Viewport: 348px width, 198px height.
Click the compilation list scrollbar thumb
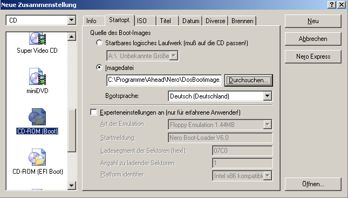coord(71,131)
